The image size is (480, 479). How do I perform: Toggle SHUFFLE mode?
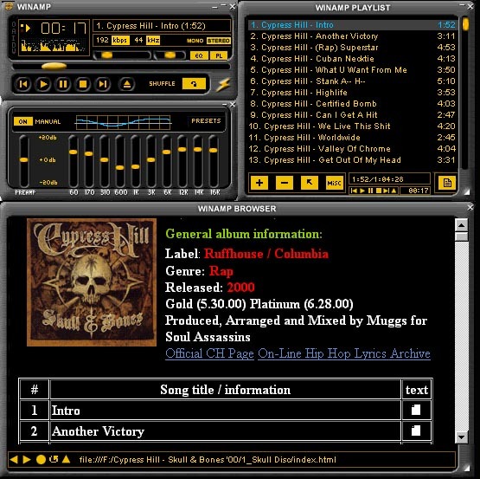(162, 84)
